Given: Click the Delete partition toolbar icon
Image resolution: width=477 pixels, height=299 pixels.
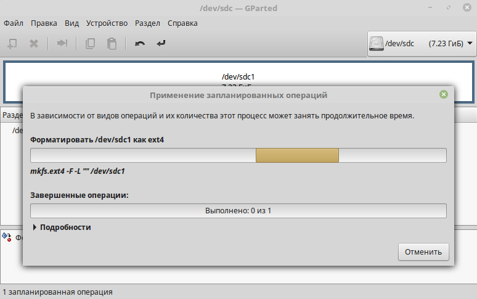Looking at the screenshot, I should pyautogui.click(x=34, y=44).
